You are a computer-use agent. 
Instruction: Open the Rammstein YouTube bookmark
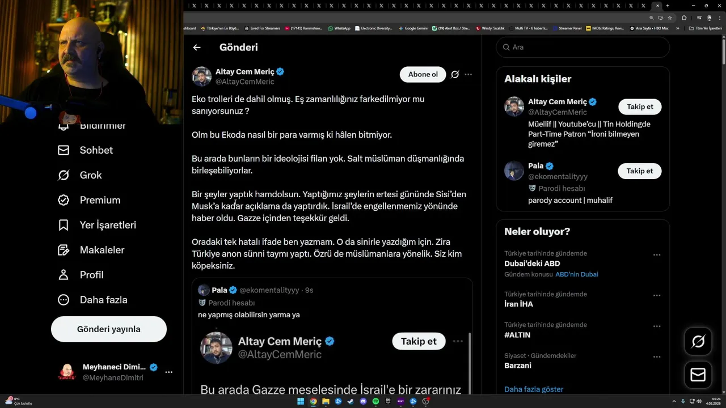point(303,28)
